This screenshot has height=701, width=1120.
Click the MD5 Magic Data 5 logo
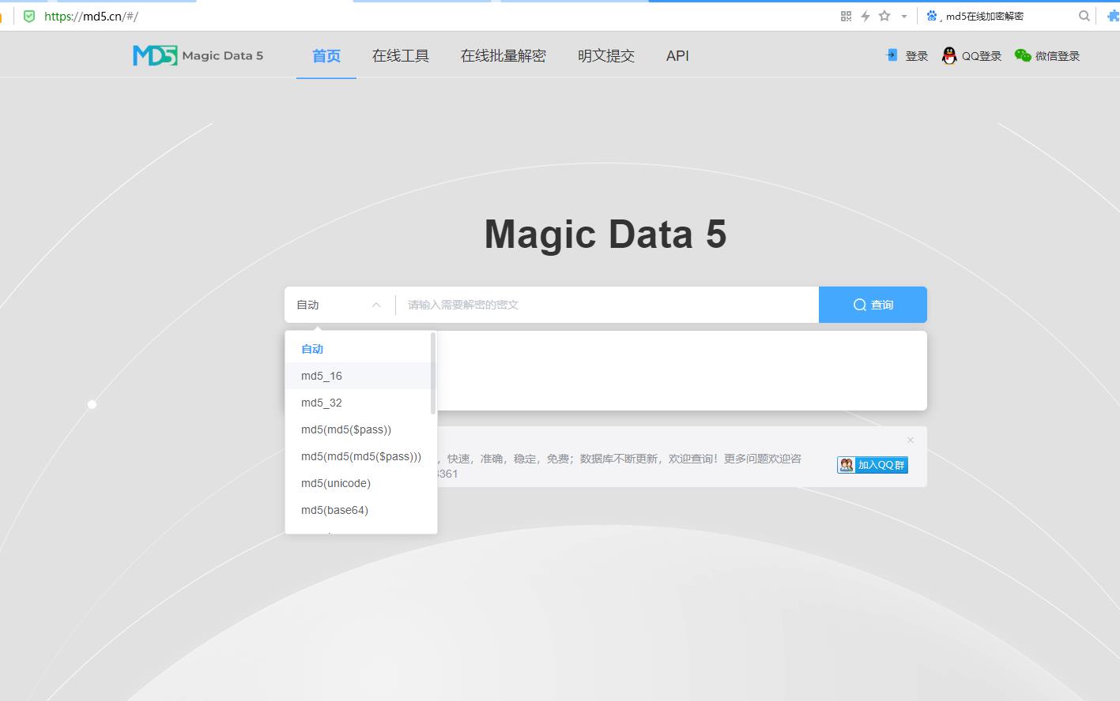pyautogui.click(x=198, y=55)
